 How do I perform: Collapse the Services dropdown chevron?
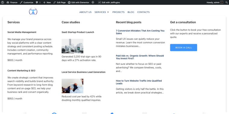point(108,12)
